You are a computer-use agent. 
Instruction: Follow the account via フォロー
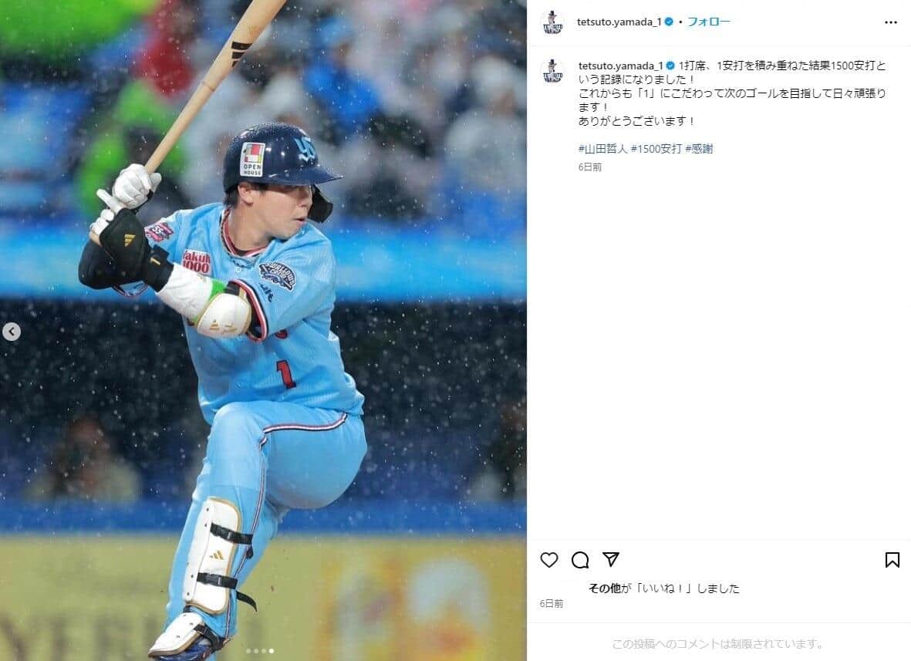click(708, 22)
